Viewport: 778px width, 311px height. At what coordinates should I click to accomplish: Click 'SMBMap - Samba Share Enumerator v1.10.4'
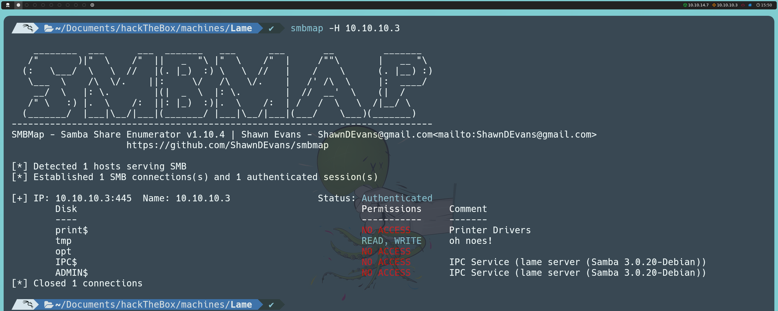click(118, 135)
